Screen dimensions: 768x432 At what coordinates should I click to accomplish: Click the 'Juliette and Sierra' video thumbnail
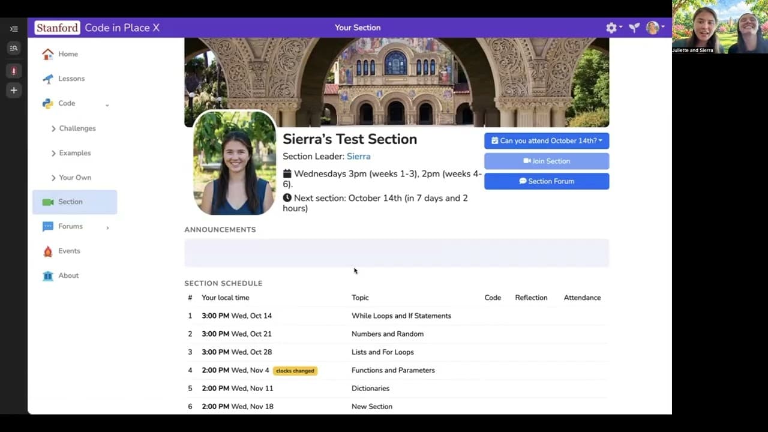(720, 27)
